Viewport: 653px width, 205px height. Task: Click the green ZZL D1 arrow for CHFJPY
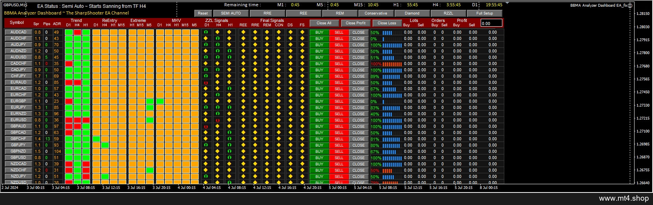pos(206,76)
